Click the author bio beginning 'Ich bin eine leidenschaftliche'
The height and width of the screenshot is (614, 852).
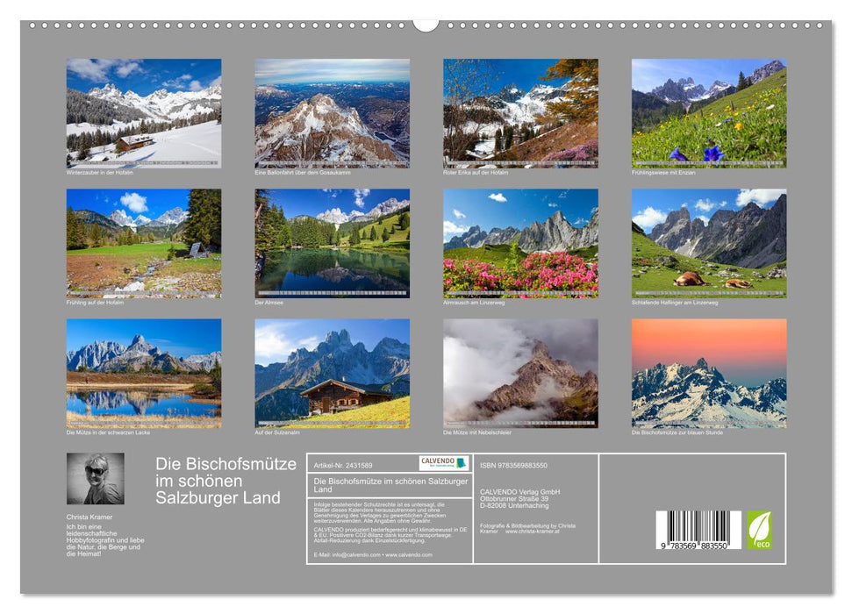click(x=105, y=540)
